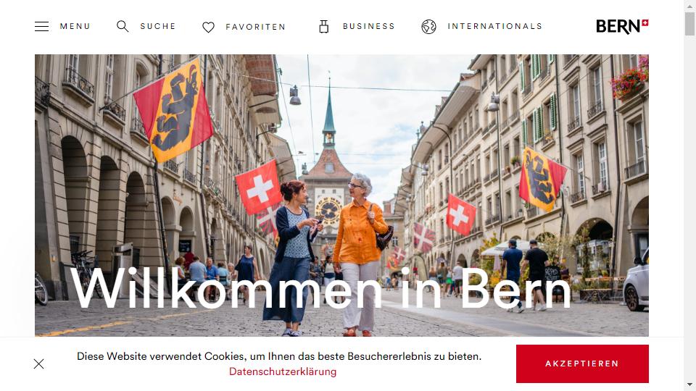The height and width of the screenshot is (391, 696).
Task: Click the heart Favoriten icon
Action: coord(208,27)
